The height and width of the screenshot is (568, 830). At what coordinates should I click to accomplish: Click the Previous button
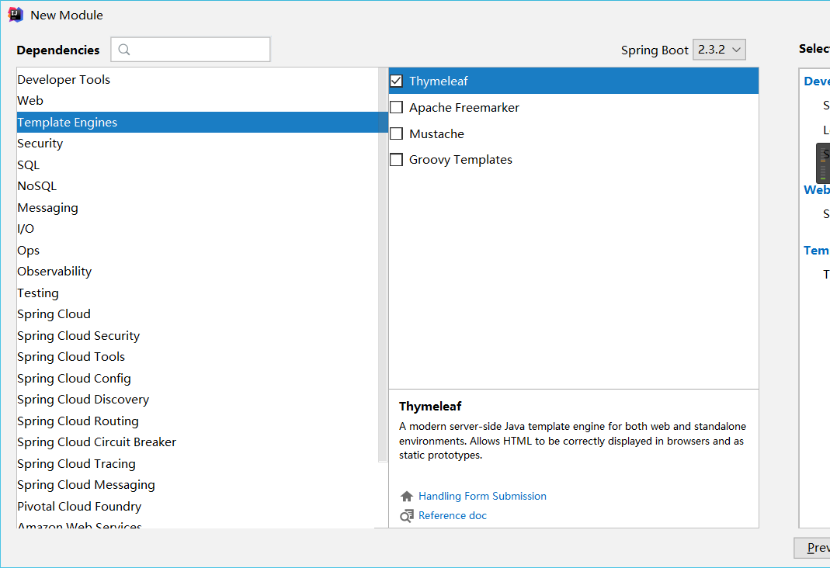point(813,548)
